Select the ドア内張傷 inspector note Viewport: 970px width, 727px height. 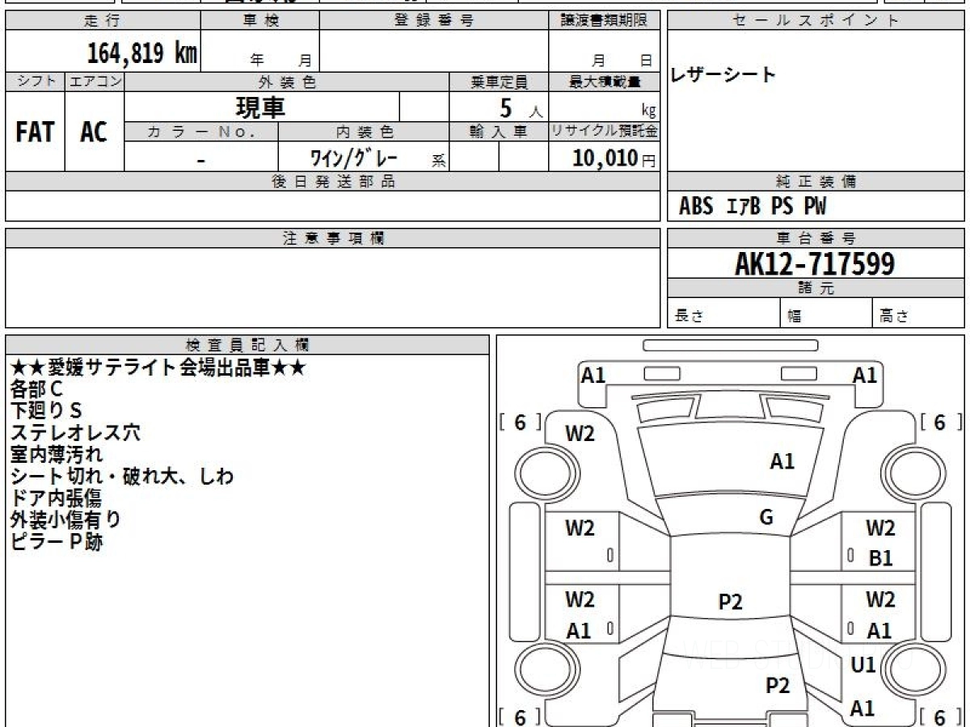tap(56, 498)
